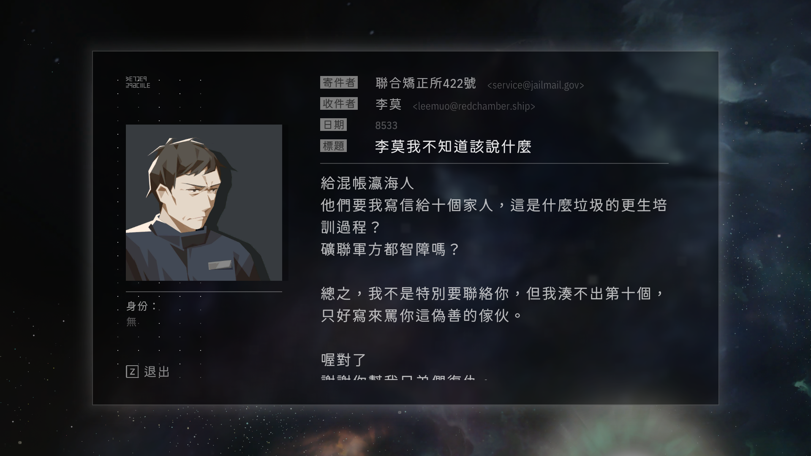Click the 收件者 recipient label tag

click(x=339, y=103)
